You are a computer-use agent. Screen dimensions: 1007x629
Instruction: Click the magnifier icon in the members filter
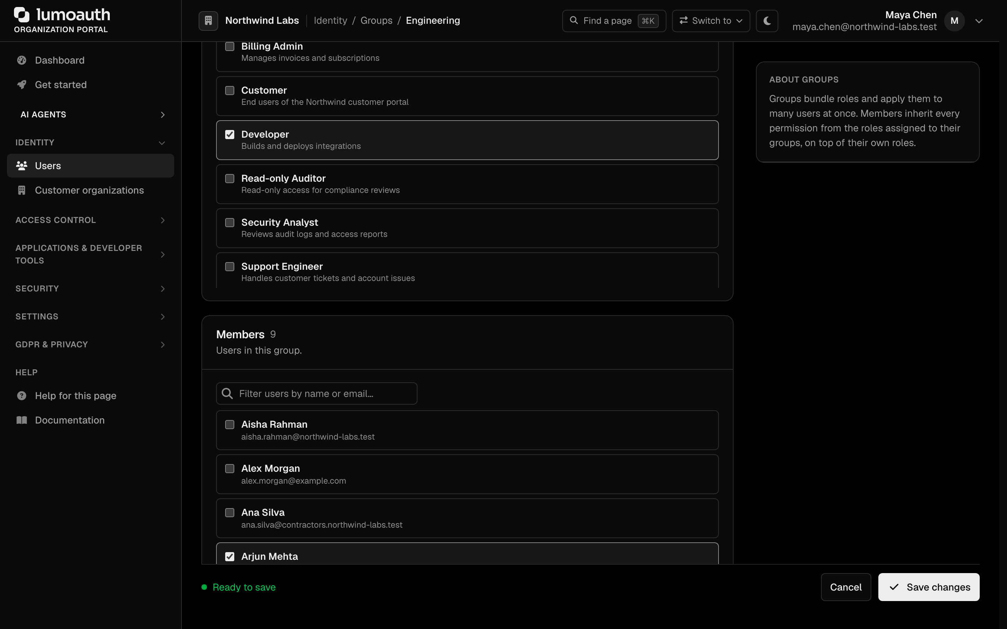[227, 393]
